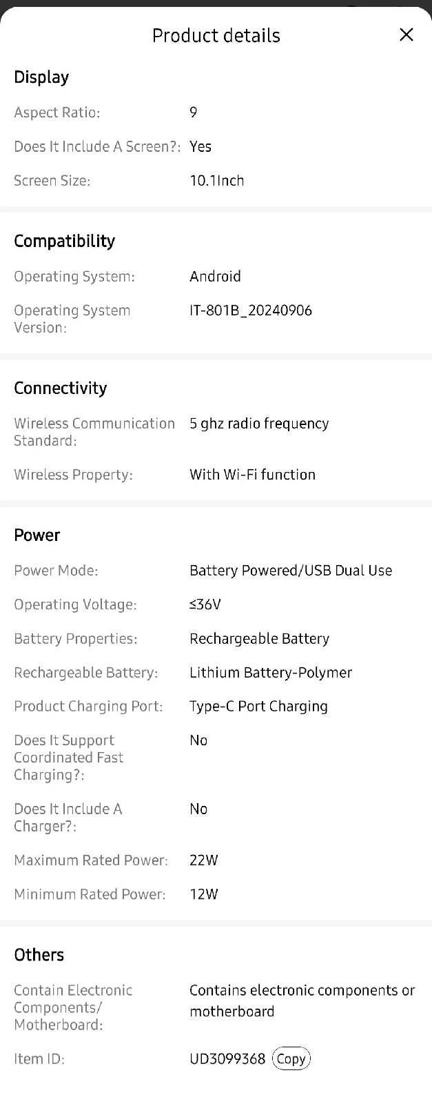
Task: Click the 5 ghz radio frequency value
Action: coord(259,423)
